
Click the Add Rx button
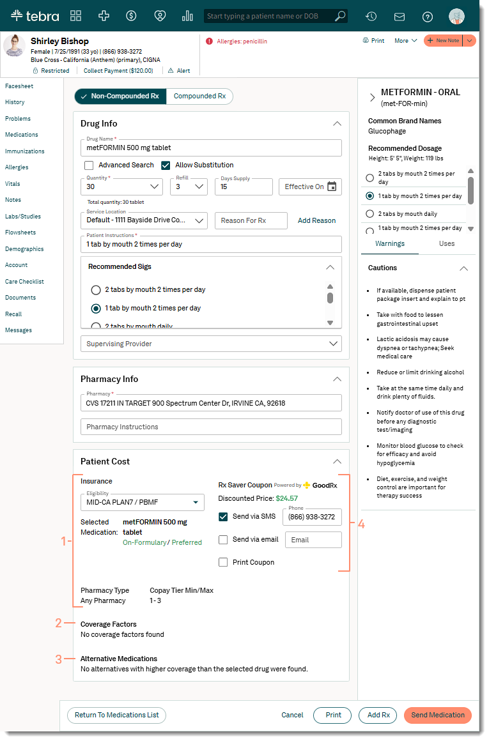(378, 715)
